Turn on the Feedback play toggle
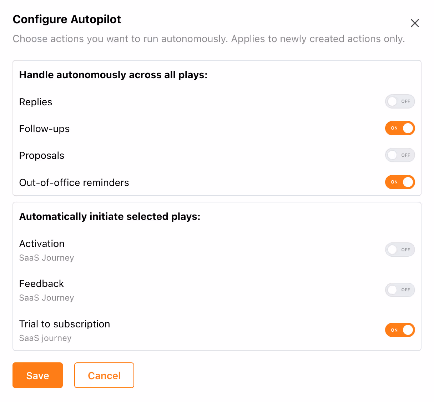 400,290
